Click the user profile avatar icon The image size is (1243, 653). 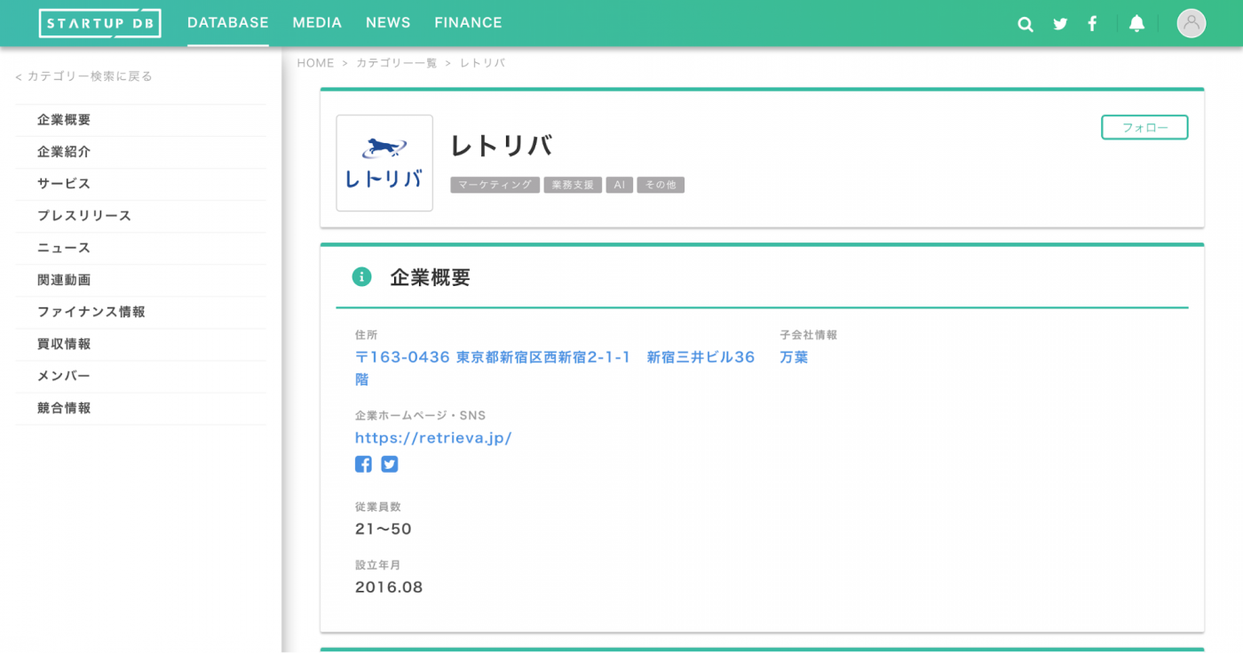point(1191,23)
